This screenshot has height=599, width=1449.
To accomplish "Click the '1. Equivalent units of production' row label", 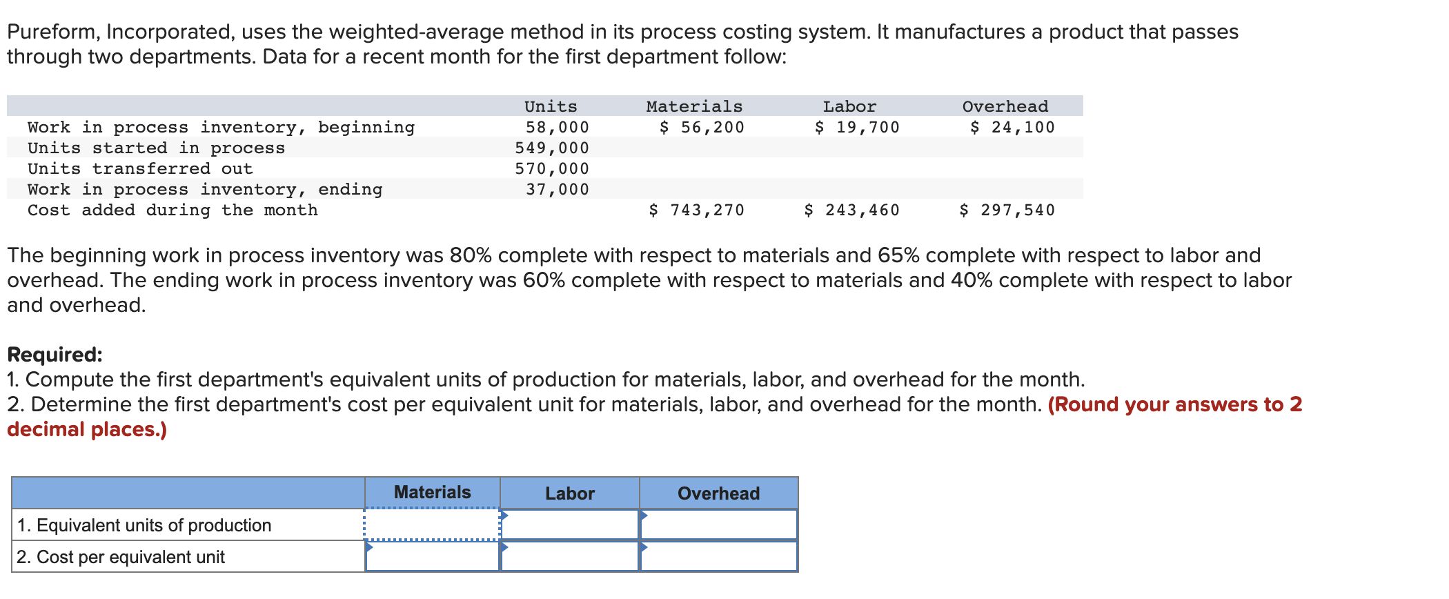I will [144, 525].
